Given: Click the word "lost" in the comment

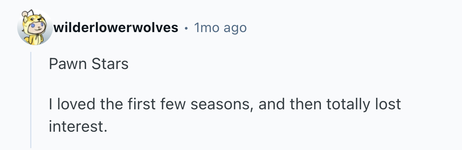Looking at the screenshot, I should [388, 104].
